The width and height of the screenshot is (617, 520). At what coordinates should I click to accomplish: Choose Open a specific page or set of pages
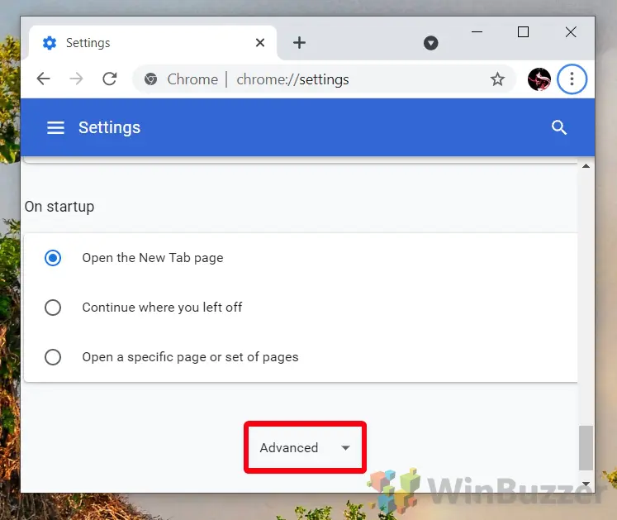coord(53,357)
